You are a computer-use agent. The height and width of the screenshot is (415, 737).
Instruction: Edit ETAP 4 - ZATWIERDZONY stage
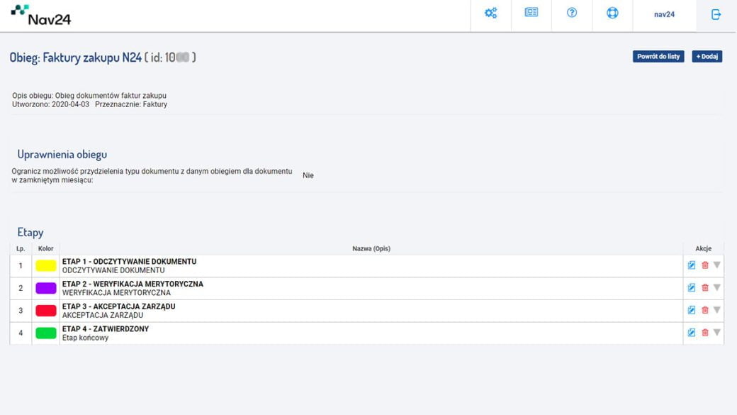692,333
